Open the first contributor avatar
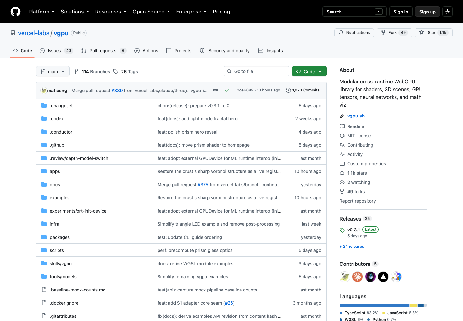Viewport: 463px width, 321px height. pyautogui.click(x=345, y=276)
